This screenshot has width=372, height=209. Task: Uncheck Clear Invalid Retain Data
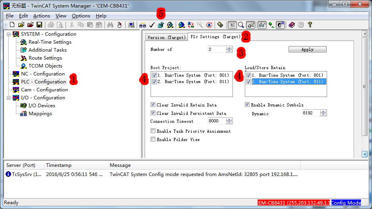click(153, 105)
